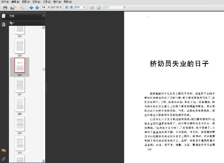Click the zoom in round button
The width and height of the screenshot is (224, 163).
click(72, 7)
